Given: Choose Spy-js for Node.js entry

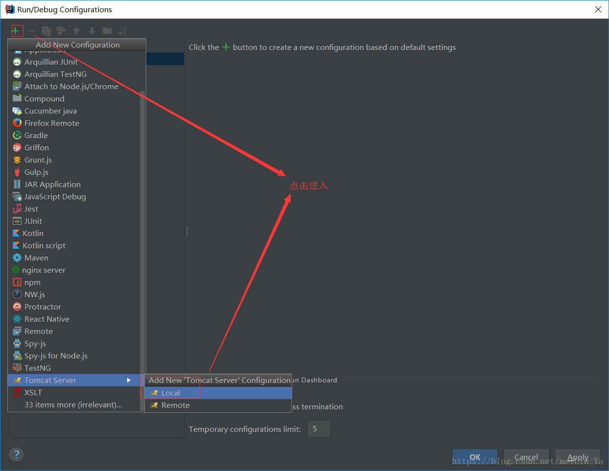Looking at the screenshot, I should pyautogui.click(x=74, y=355).
